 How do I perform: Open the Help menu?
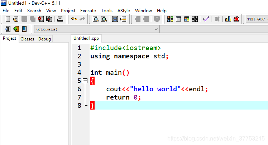(162, 11)
